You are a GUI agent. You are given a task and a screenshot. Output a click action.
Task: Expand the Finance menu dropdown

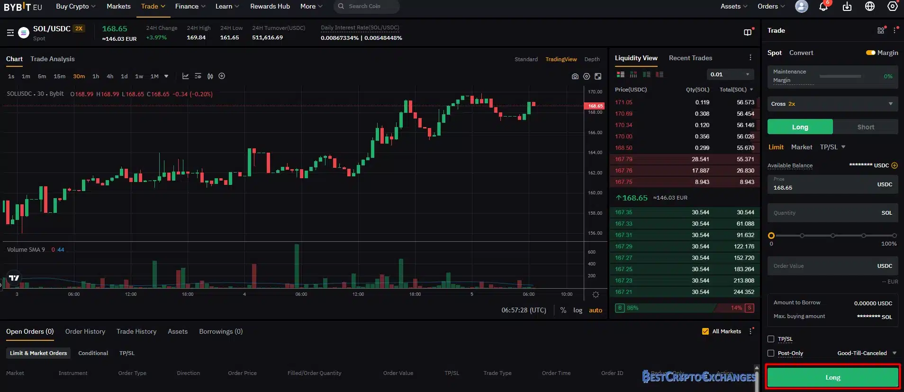(190, 6)
